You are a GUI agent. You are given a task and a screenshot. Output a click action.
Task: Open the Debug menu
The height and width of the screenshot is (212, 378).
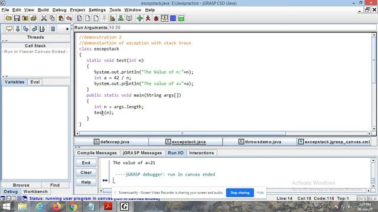[59, 10]
